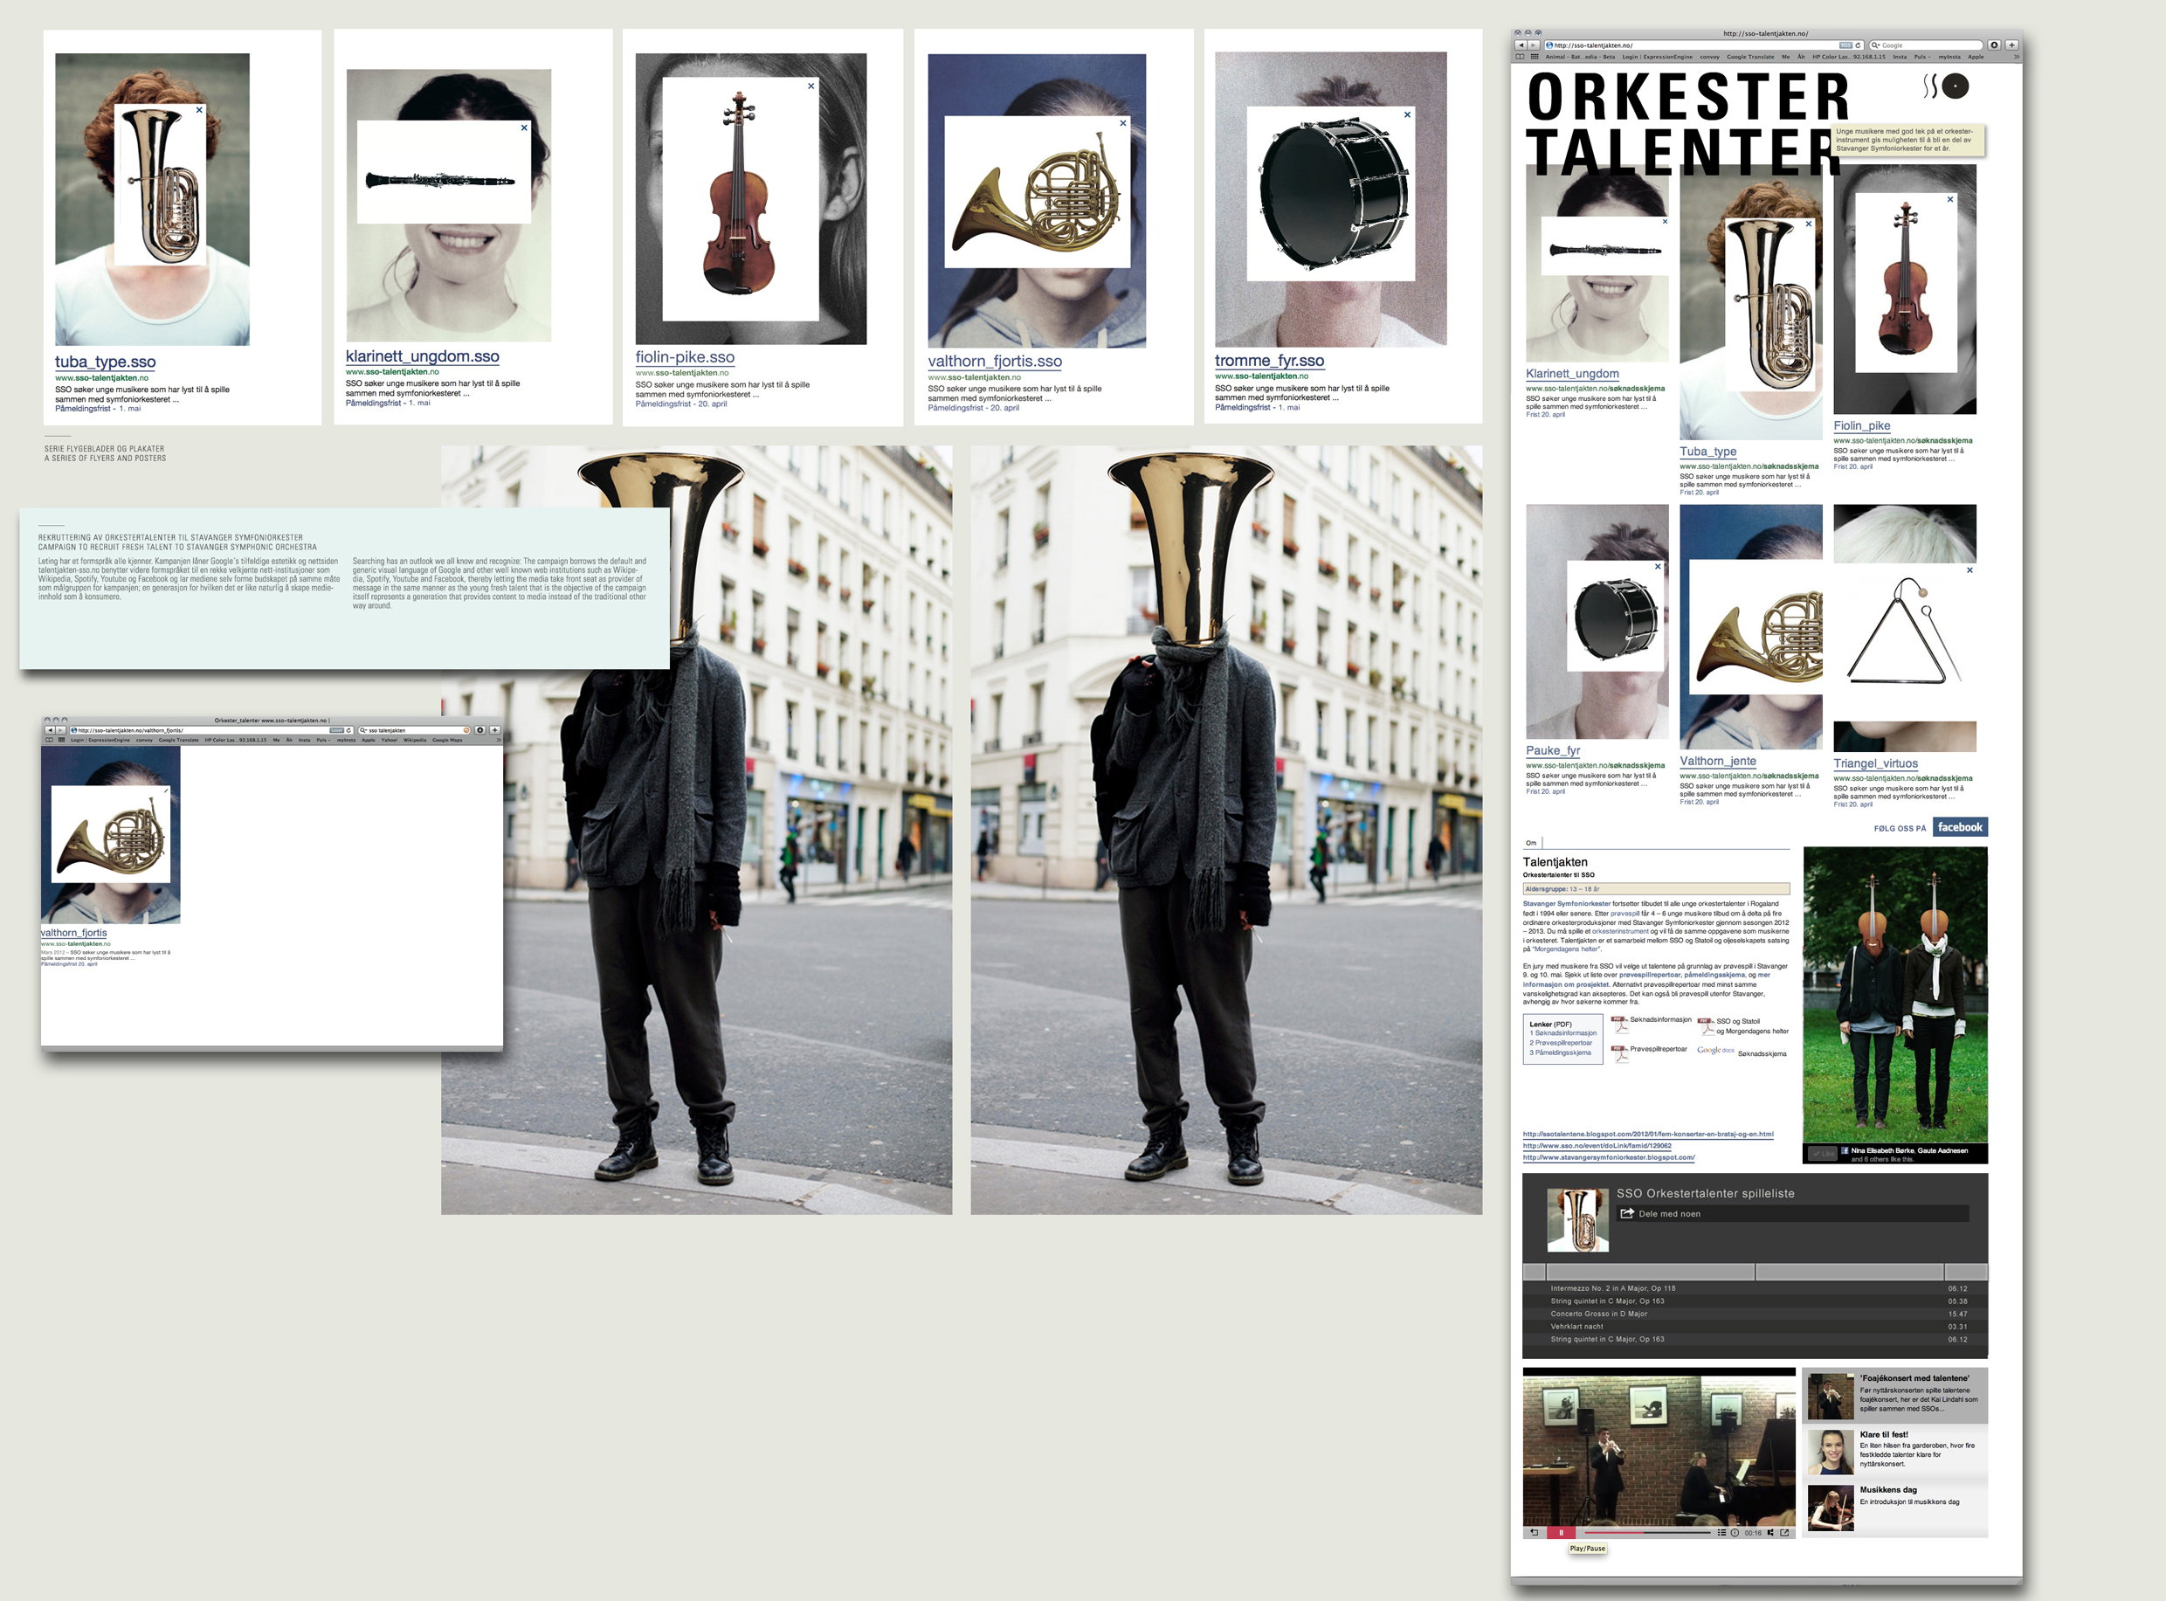
Task: Open the tuba_type.sso title on the first flyer
Action: pos(106,362)
